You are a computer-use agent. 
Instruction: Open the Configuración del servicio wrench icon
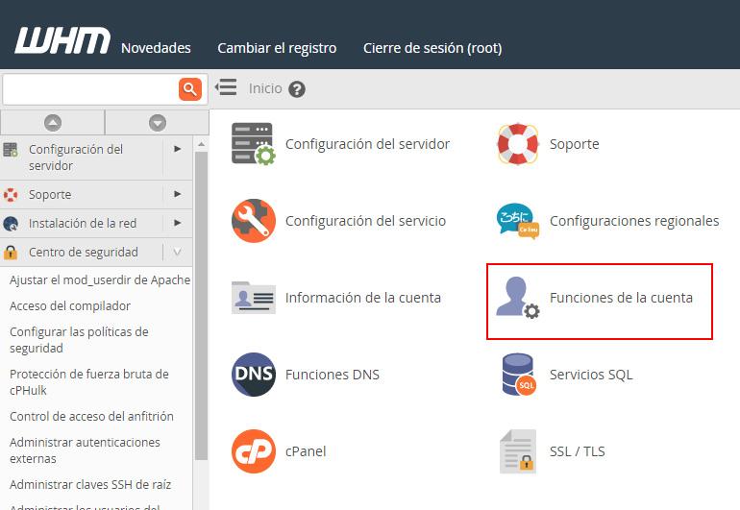254,221
